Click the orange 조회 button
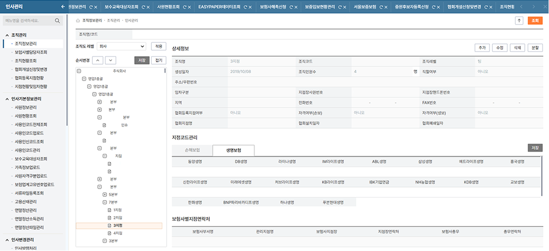The width and height of the screenshot is (549, 251). coord(535,20)
